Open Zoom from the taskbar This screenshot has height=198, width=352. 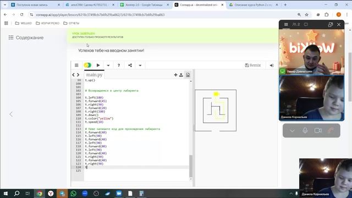point(85,193)
